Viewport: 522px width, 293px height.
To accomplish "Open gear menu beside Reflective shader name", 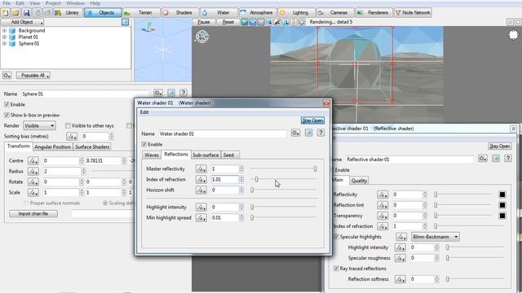I will click(x=483, y=159).
